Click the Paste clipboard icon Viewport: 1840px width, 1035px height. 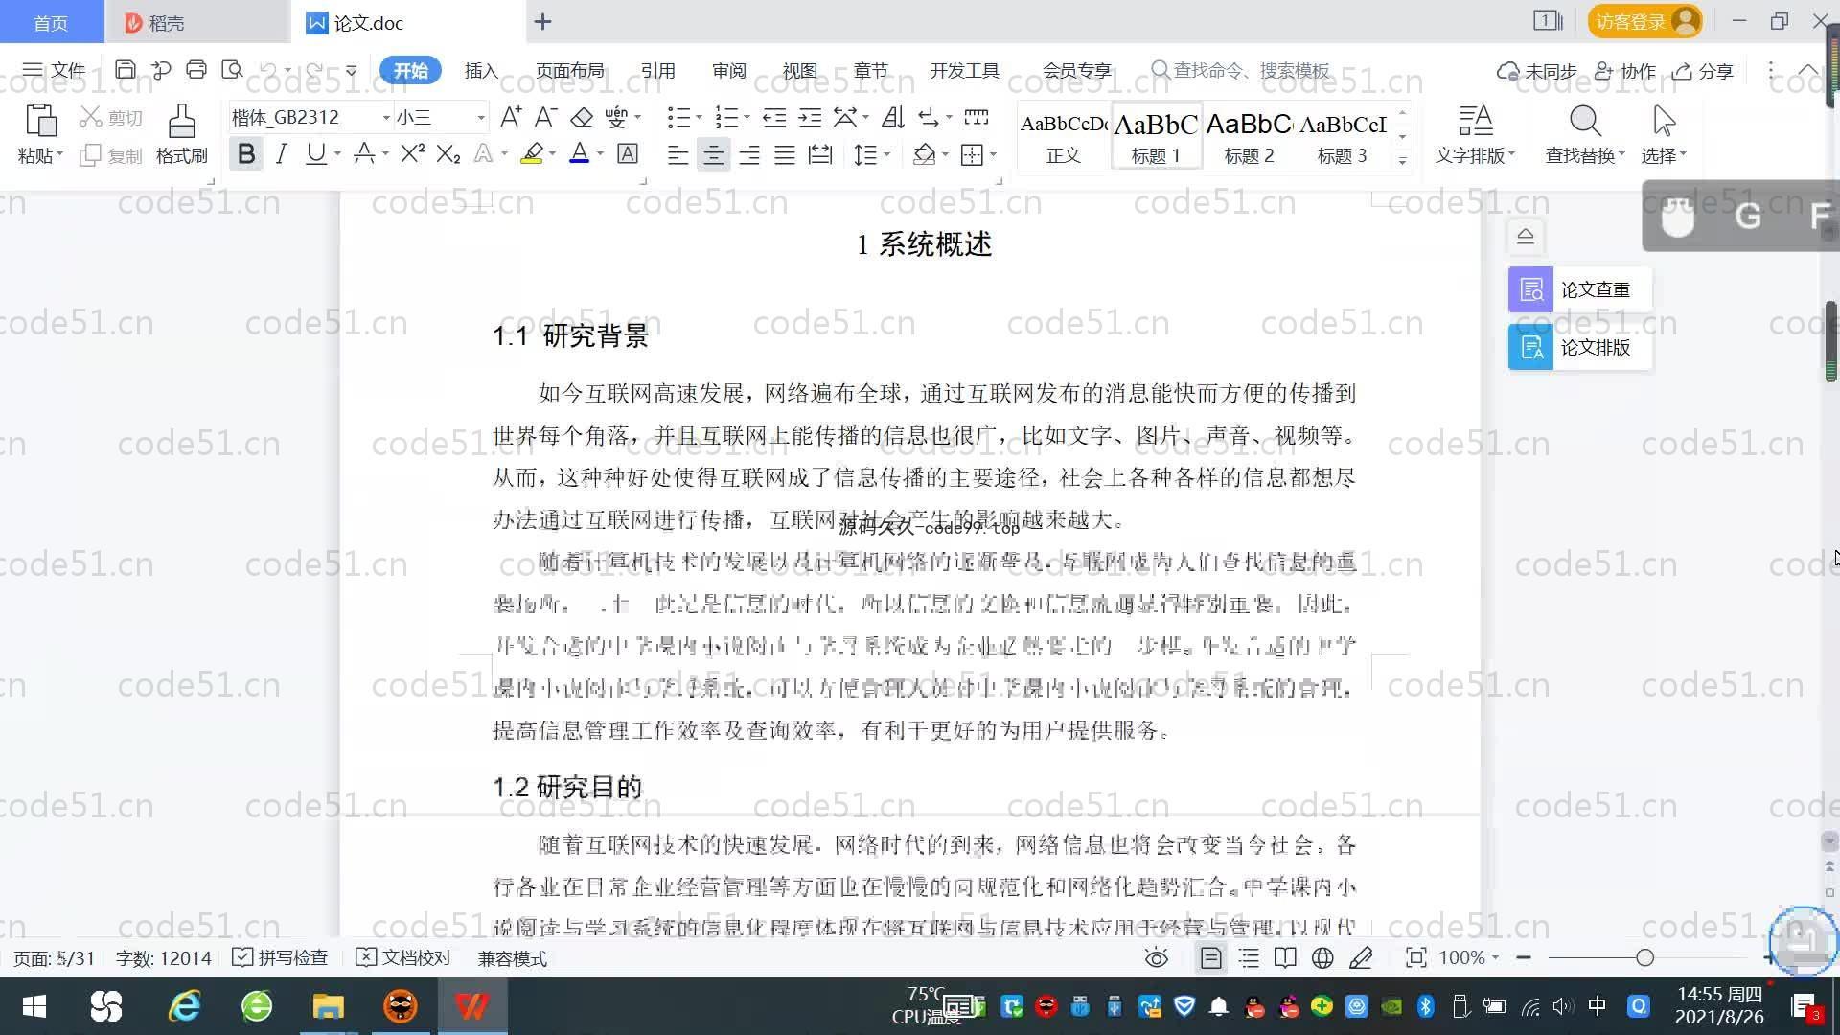coord(40,122)
